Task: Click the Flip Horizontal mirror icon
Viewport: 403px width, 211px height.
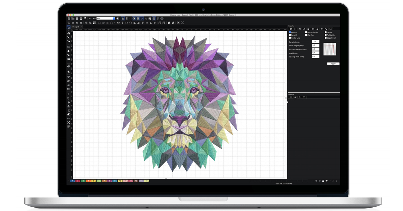Action: coord(118,23)
